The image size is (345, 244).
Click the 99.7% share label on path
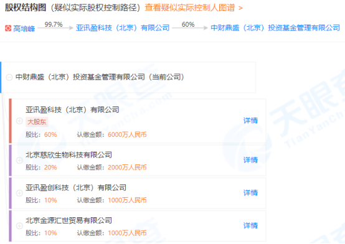(x=54, y=24)
